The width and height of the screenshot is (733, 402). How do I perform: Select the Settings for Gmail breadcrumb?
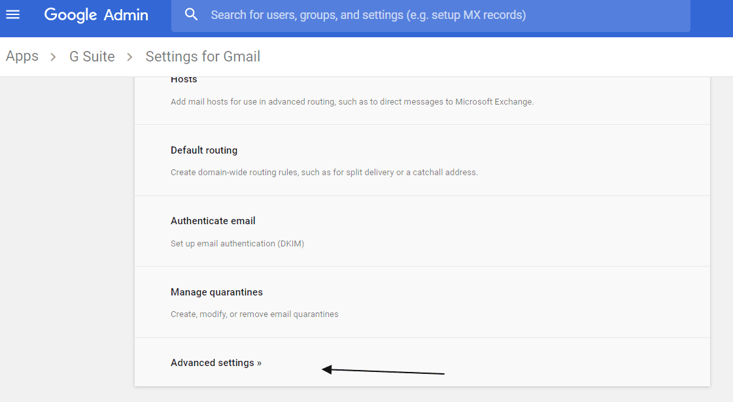pos(203,56)
